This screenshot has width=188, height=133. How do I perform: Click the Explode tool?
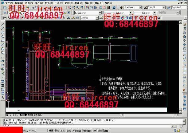tap(185, 90)
